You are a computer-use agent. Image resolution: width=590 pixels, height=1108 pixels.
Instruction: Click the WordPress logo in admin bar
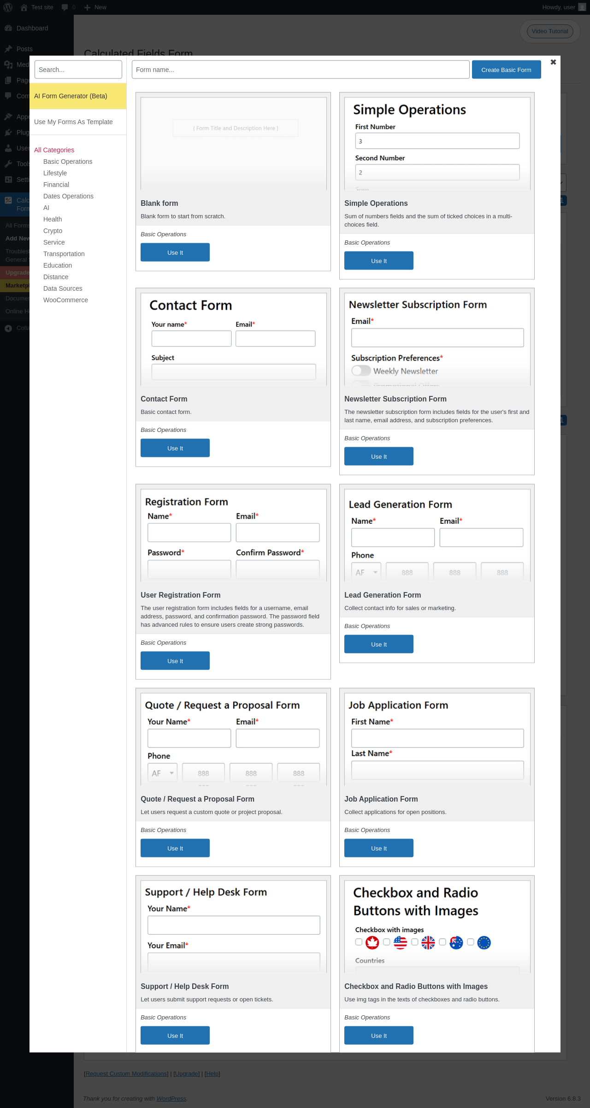[8, 7]
